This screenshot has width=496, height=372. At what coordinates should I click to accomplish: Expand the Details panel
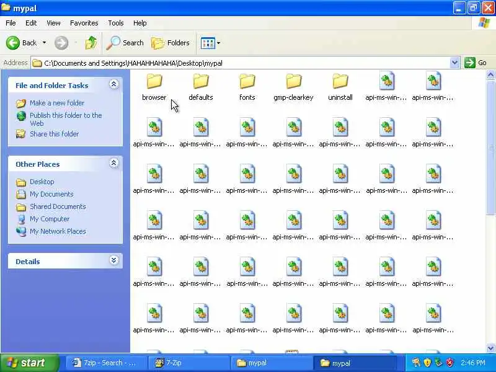click(x=114, y=260)
